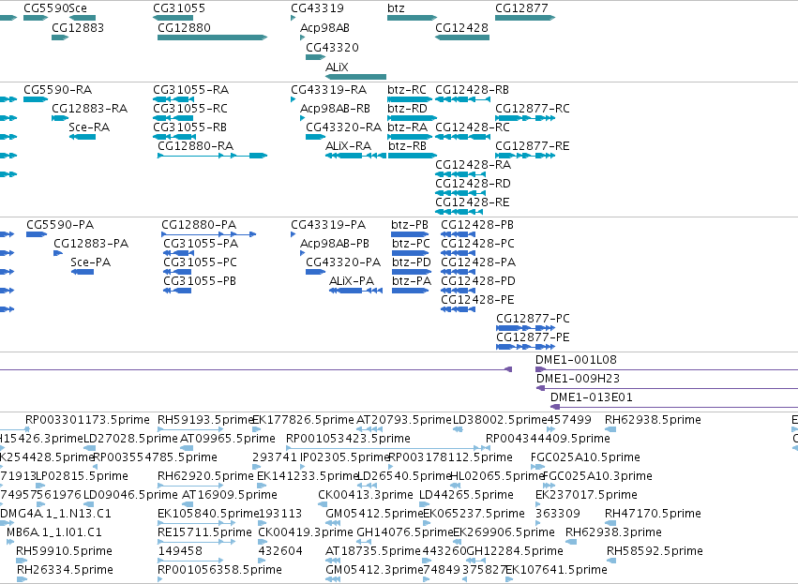Click protein label btz-PD

click(412, 262)
